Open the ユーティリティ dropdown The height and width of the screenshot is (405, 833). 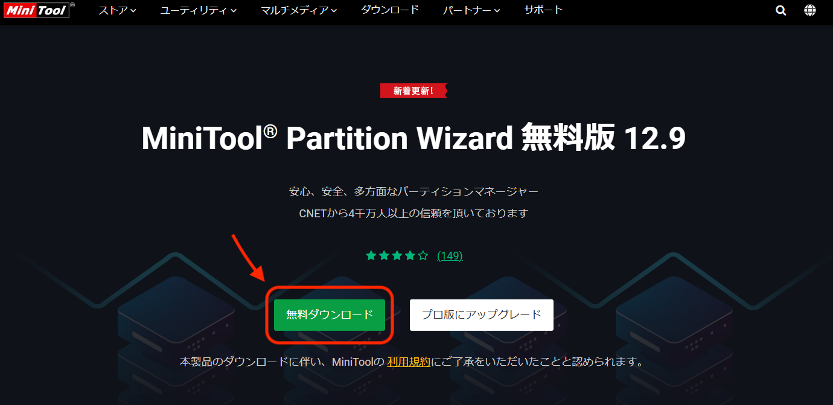click(197, 10)
